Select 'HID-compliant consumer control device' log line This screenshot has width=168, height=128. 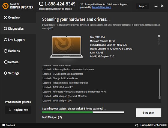(x=68, y=69)
